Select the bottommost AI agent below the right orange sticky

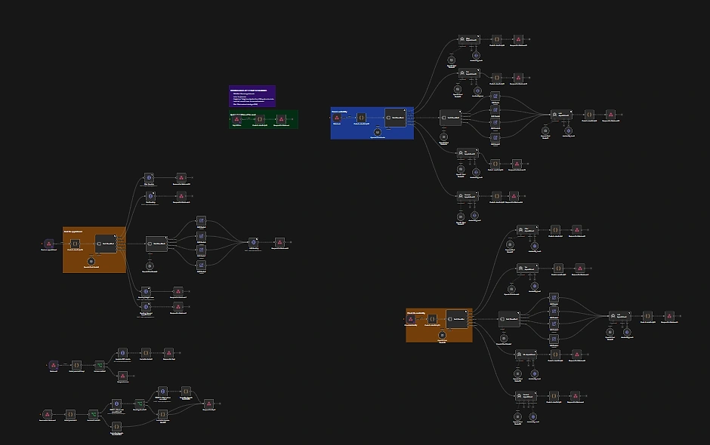526,396
